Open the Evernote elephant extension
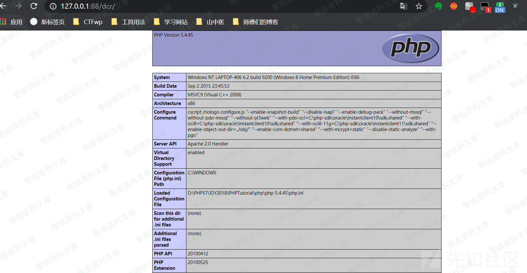 click(x=438, y=6)
